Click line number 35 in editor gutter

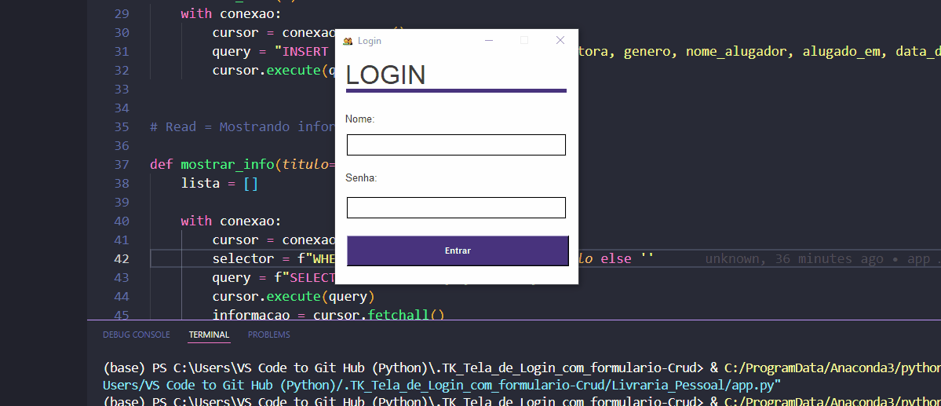(x=122, y=126)
